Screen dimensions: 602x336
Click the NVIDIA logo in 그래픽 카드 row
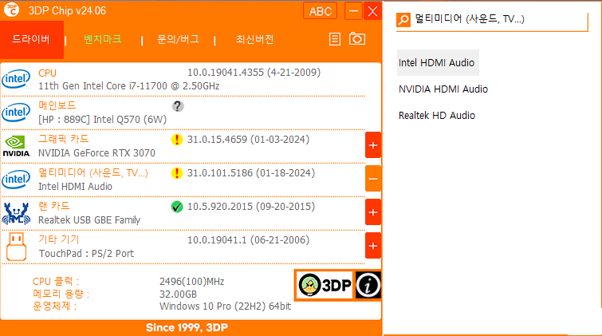tap(16, 146)
